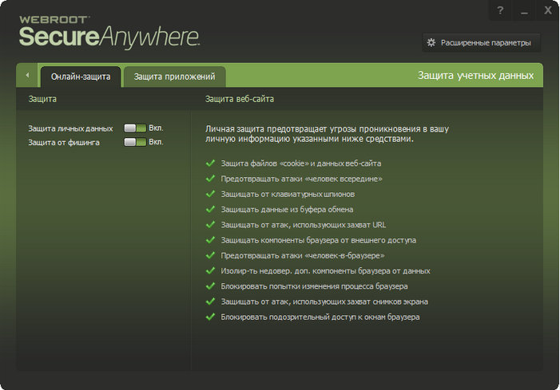Click the Защита учетных данных title
This screenshot has width=560, height=390.
pos(475,76)
